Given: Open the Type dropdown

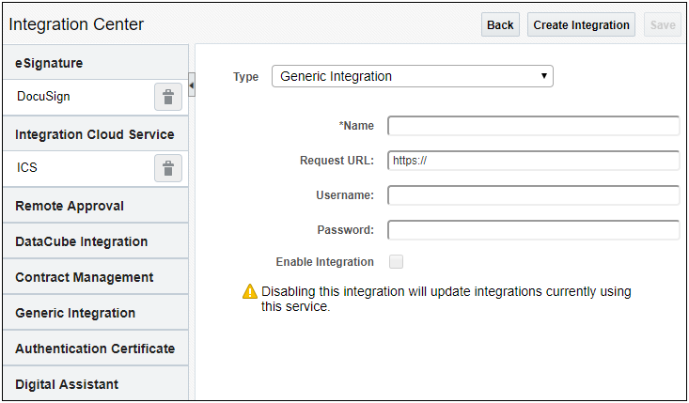Looking at the screenshot, I should [x=412, y=76].
